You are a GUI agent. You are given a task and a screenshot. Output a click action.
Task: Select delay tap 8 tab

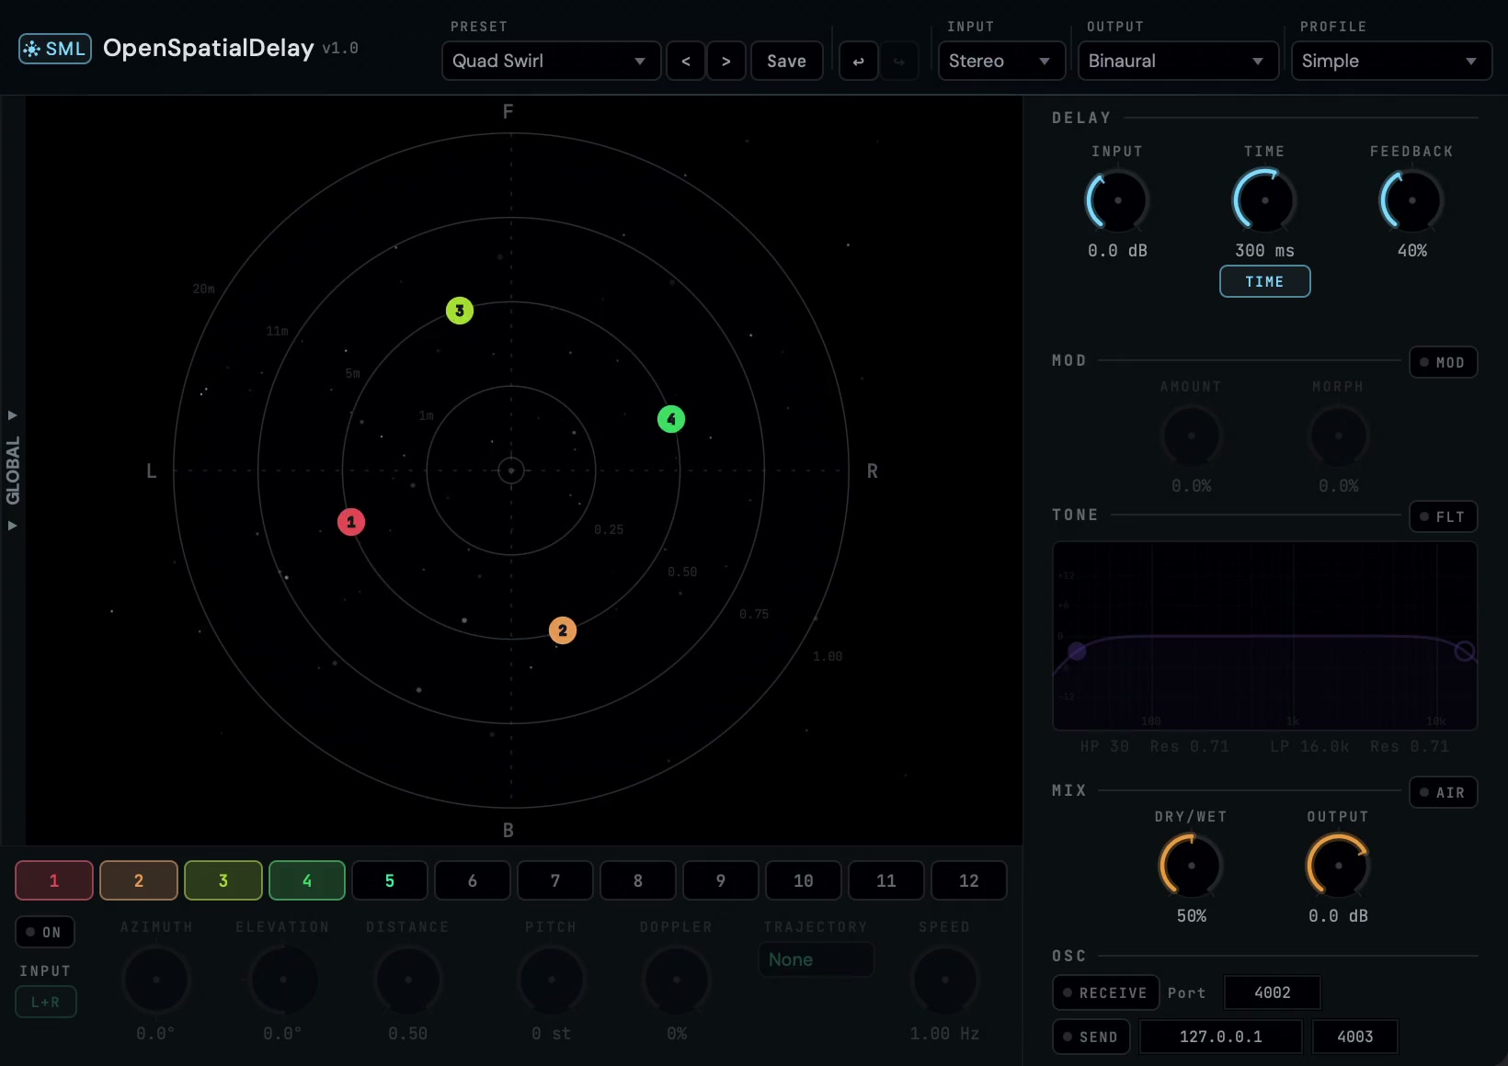638,880
